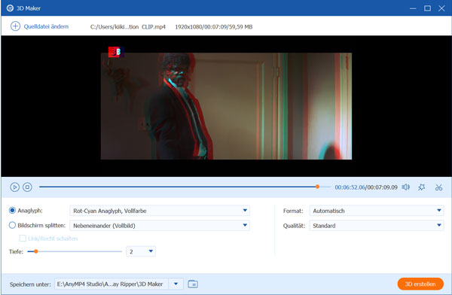Mute the audio with the speaker icon
Image resolution: width=452 pixels, height=295 pixels.
pos(405,187)
